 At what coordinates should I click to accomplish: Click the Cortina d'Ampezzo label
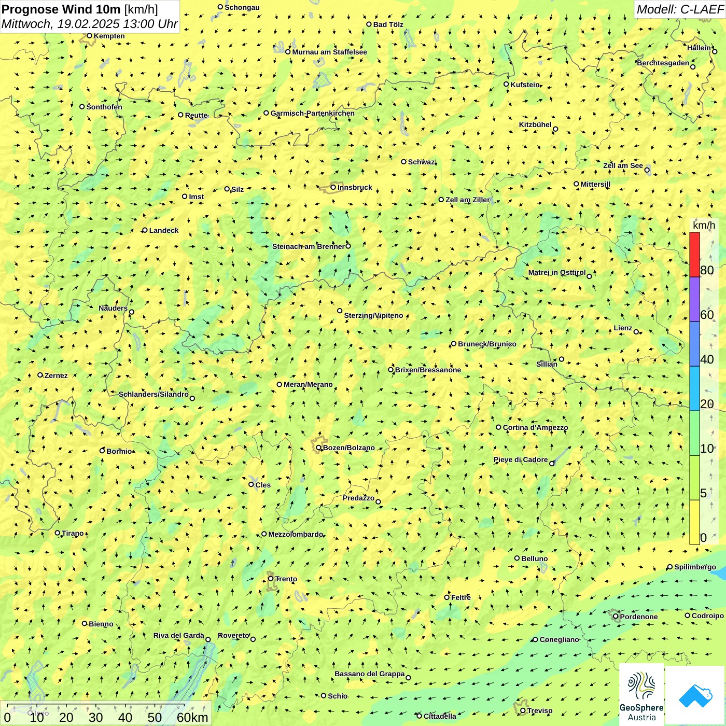535,427
